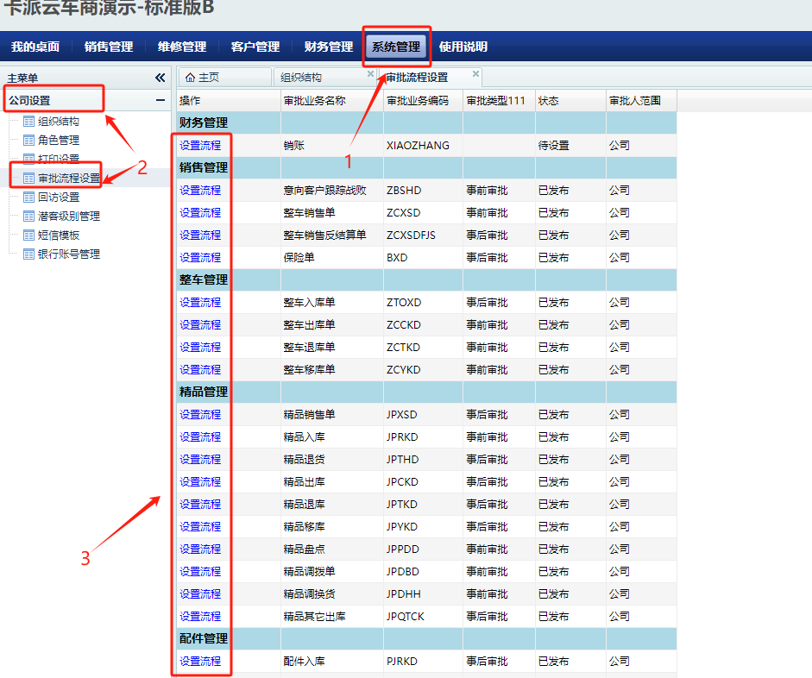Select 审批流程设置 in the sidebar tree

pos(68,179)
